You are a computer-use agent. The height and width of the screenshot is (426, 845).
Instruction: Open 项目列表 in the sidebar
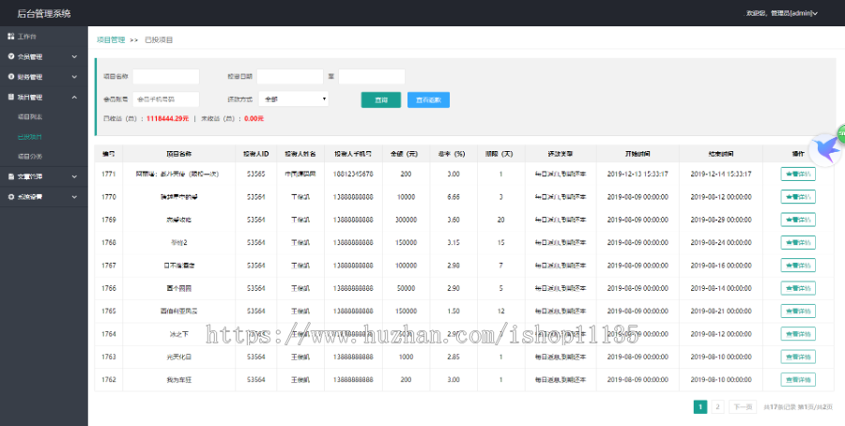point(30,117)
